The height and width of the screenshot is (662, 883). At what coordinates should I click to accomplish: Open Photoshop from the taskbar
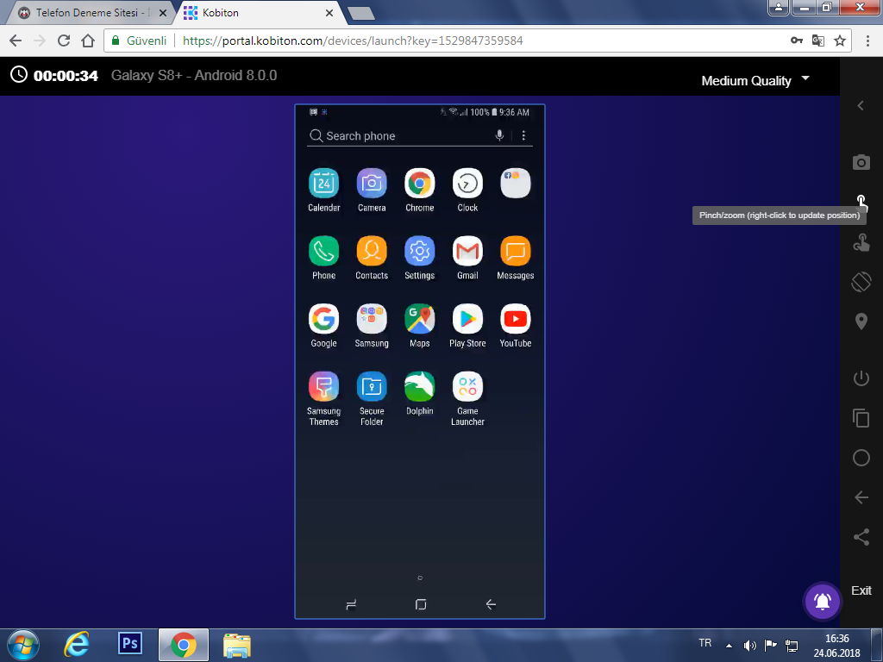click(x=130, y=644)
